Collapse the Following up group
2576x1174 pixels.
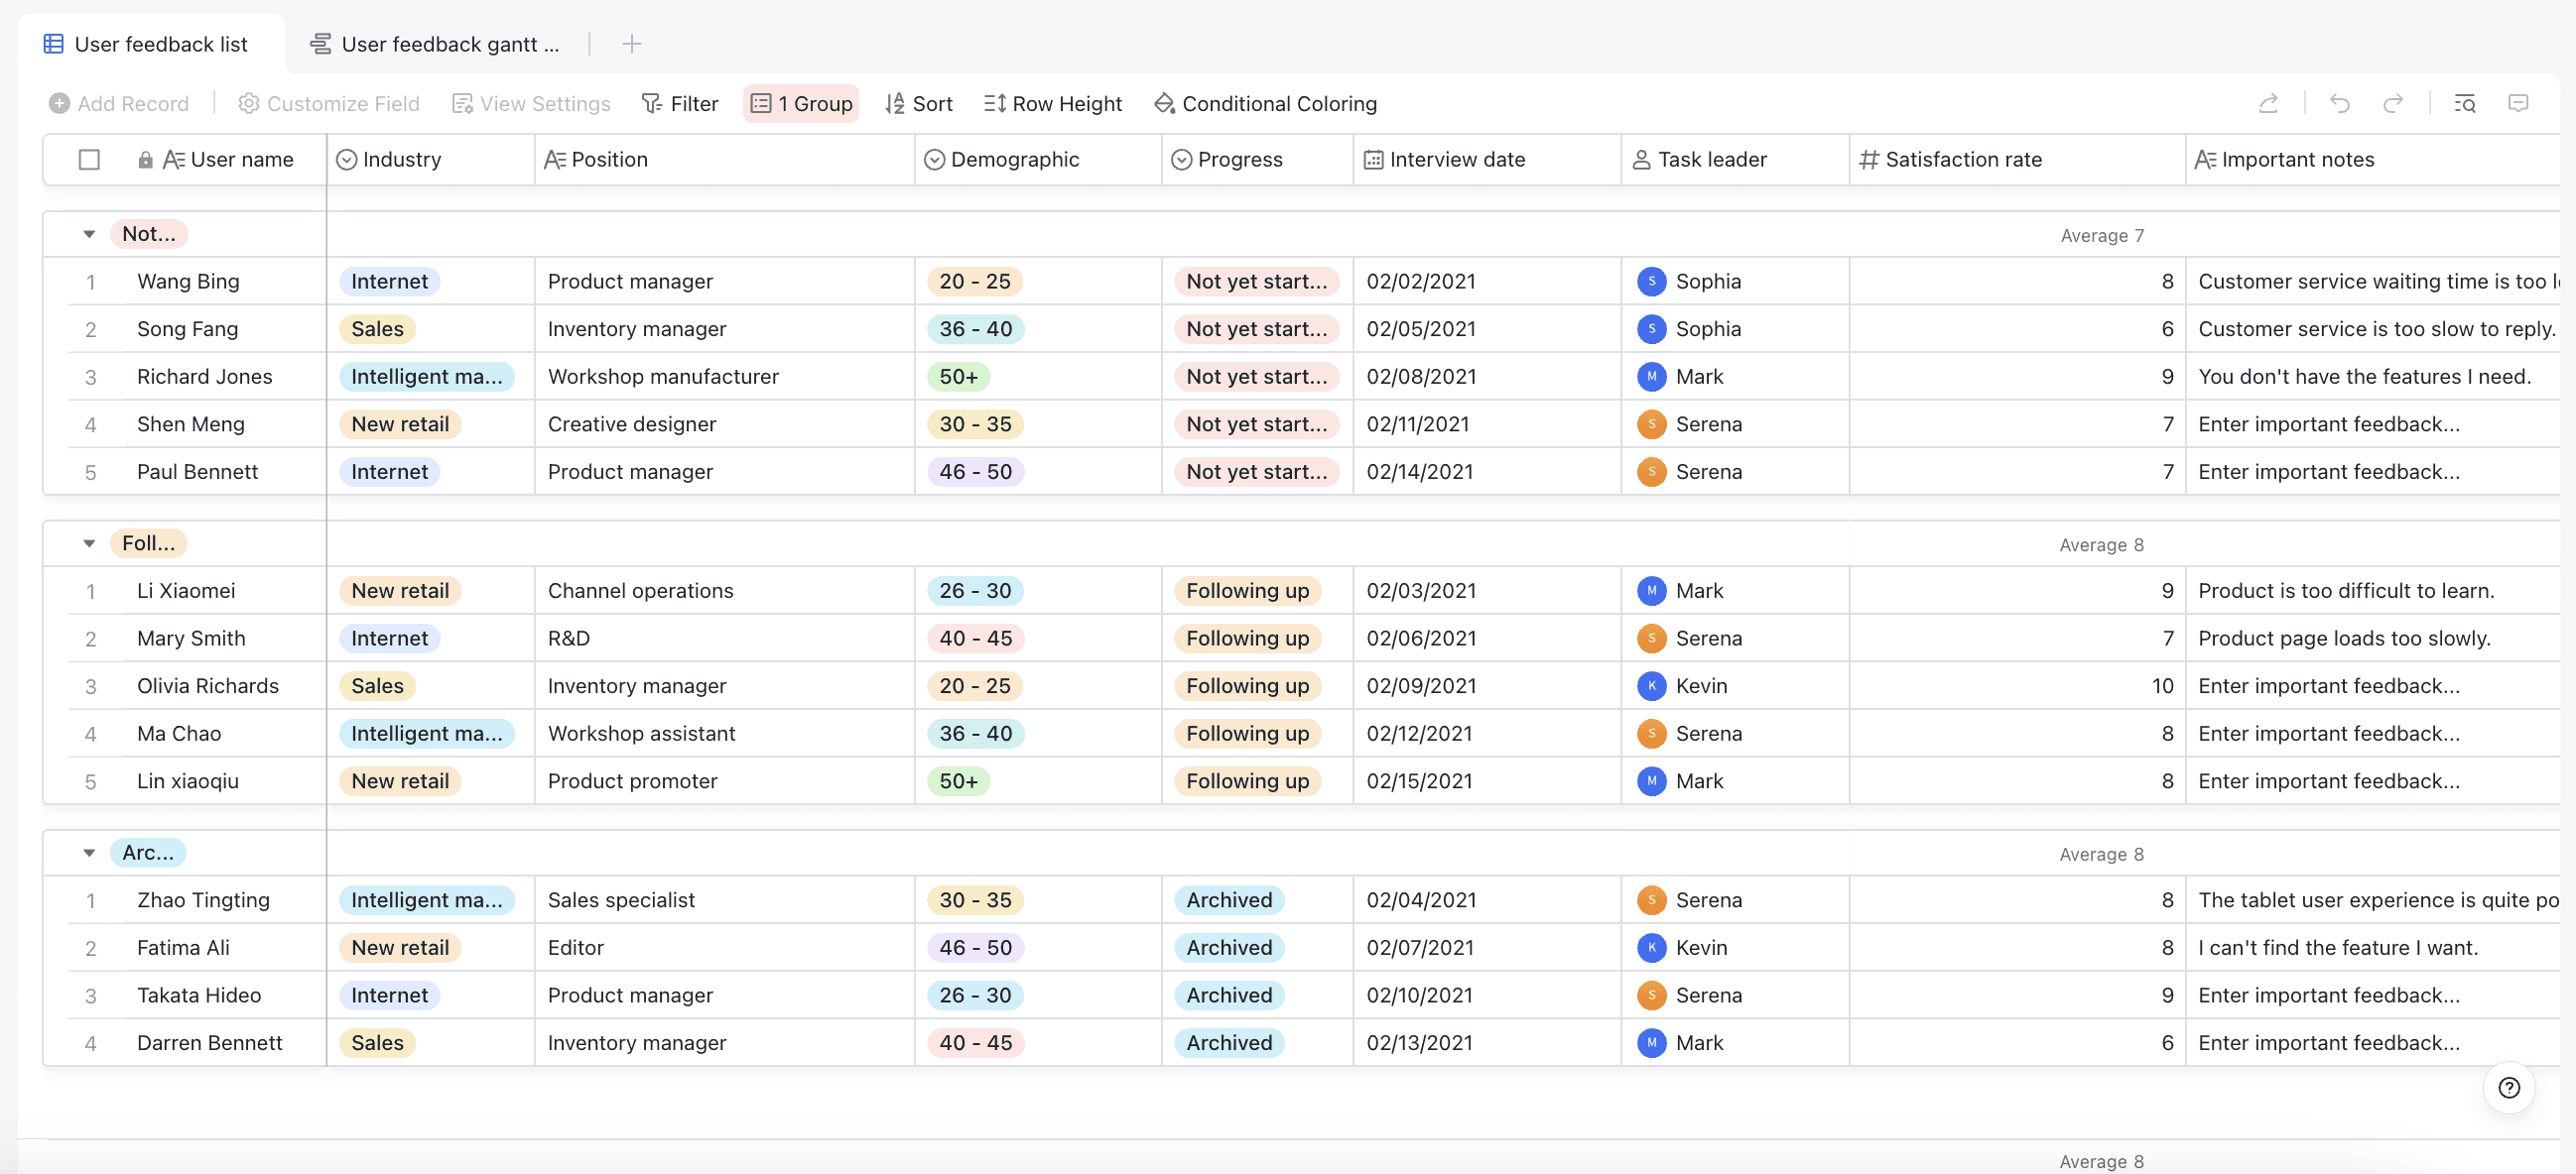pyautogui.click(x=89, y=543)
